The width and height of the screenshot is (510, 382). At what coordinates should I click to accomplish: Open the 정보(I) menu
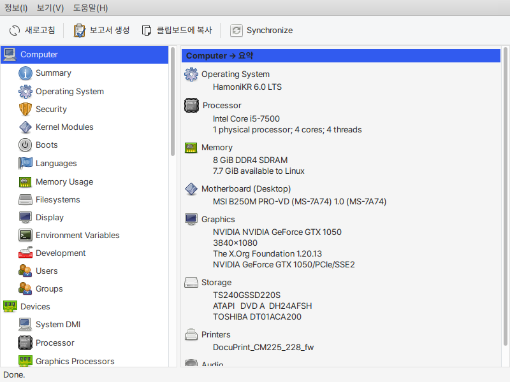coord(16,8)
